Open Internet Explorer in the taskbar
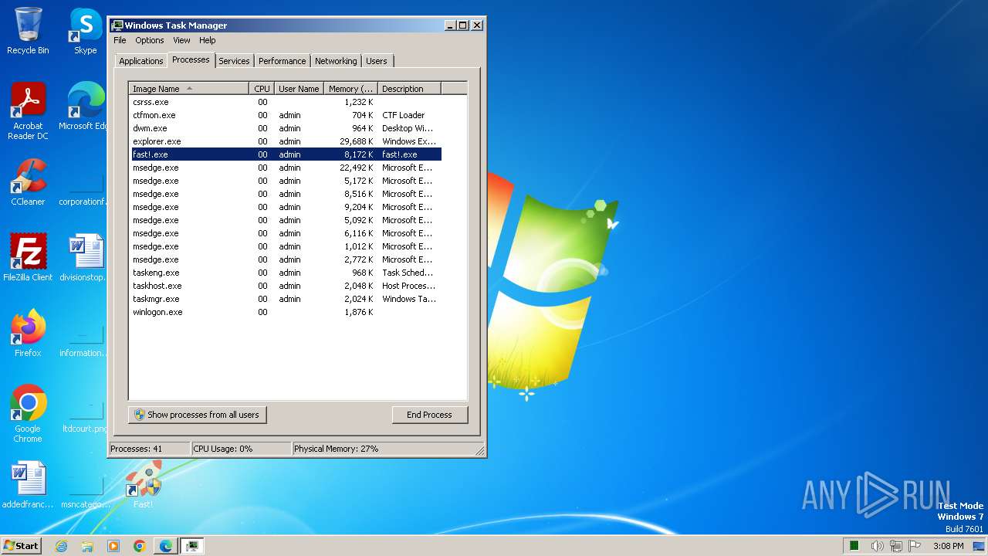 click(x=61, y=546)
